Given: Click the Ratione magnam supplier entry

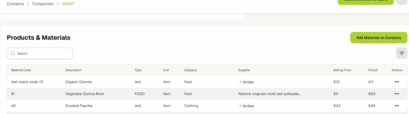Looking at the screenshot, I should click(269, 94).
